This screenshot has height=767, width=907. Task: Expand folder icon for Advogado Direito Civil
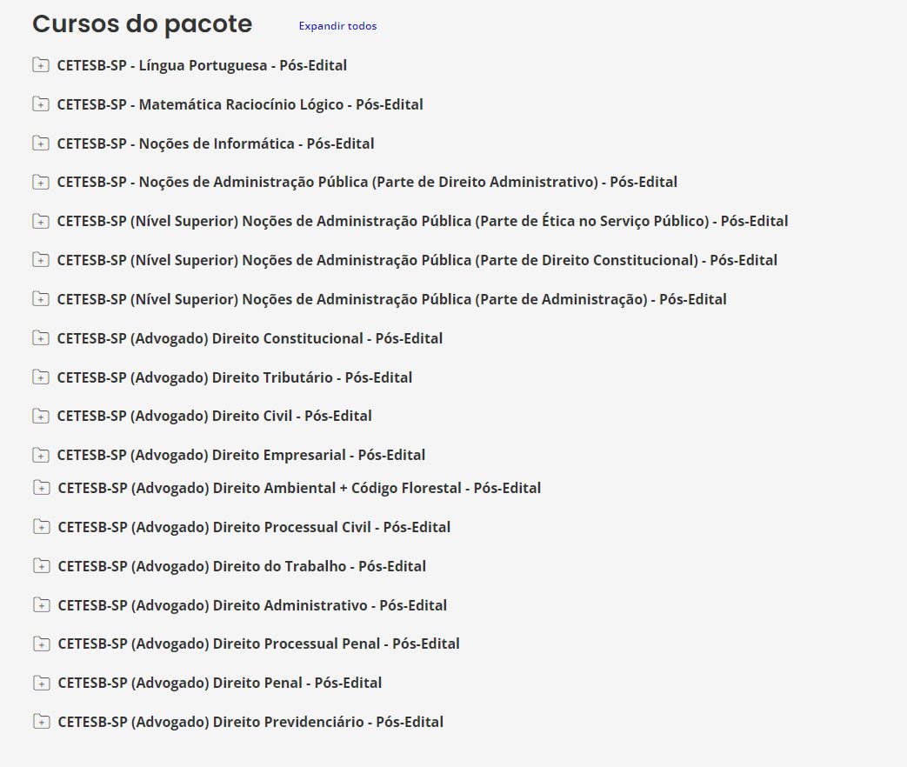point(41,417)
